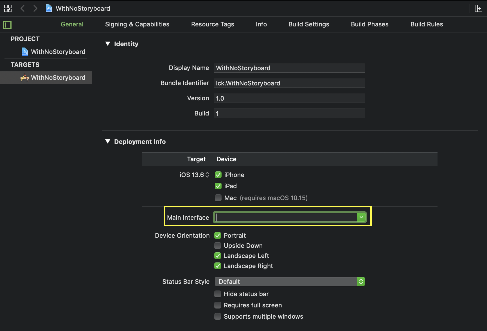The width and height of the screenshot is (487, 331).
Task: Open the Build Settings tab
Action: tap(309, 24)
